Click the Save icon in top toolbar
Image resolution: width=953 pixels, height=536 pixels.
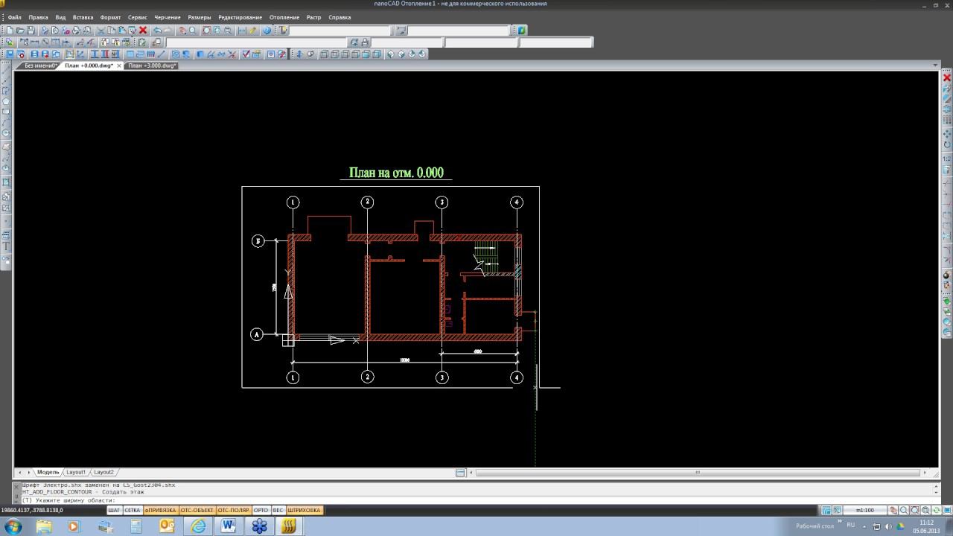pyautogui.click(x=31, y=31)
